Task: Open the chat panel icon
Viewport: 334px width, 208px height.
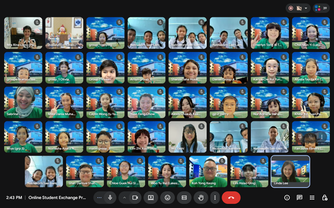Action: click(300, 197)
